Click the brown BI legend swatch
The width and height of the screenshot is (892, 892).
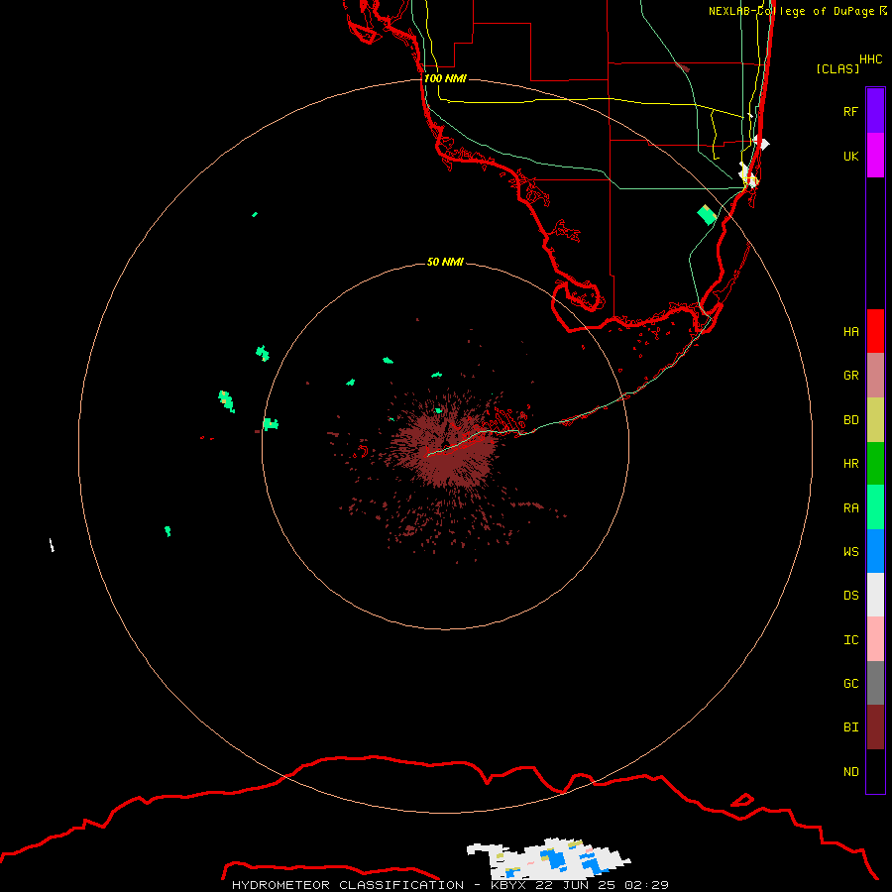pos(875,727)
